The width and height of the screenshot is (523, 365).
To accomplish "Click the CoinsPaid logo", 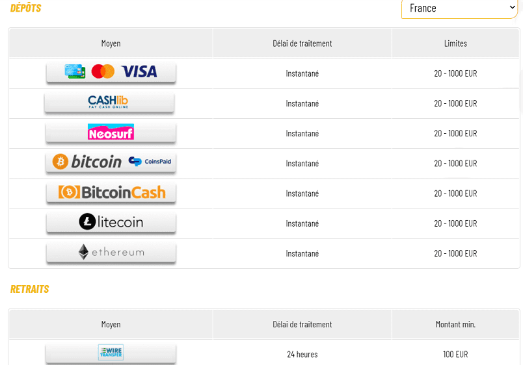I will (x=150, y=162).
